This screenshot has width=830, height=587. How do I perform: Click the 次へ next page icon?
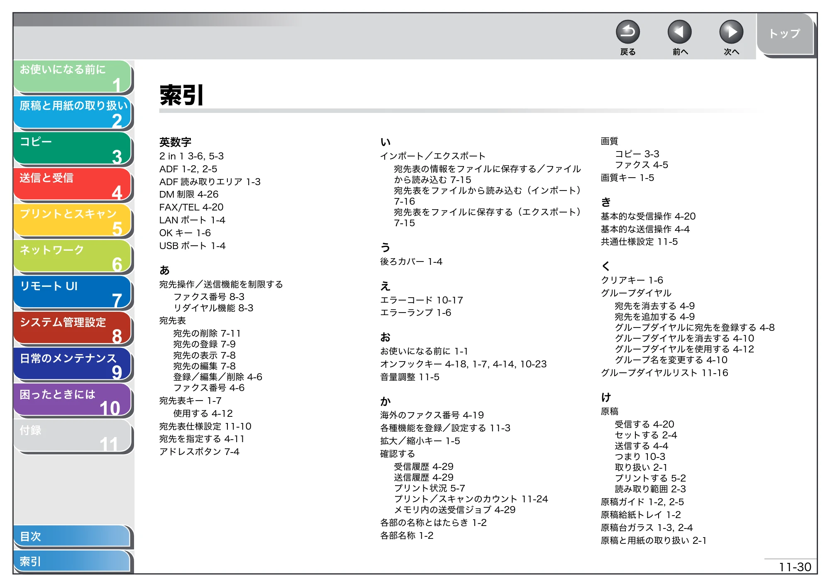(731, 32)
